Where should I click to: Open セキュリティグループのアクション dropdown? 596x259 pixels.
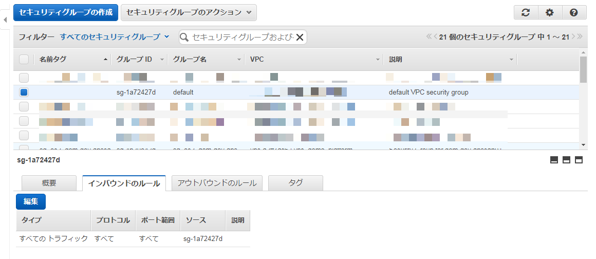coord(189,12)
